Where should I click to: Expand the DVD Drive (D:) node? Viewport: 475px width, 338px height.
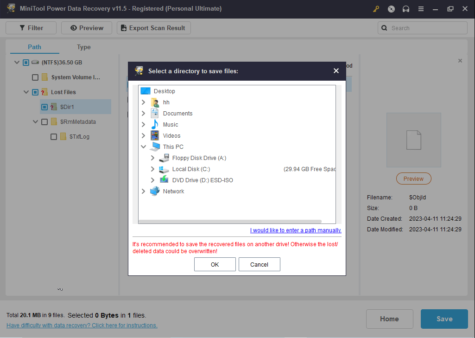pos(152,180)
